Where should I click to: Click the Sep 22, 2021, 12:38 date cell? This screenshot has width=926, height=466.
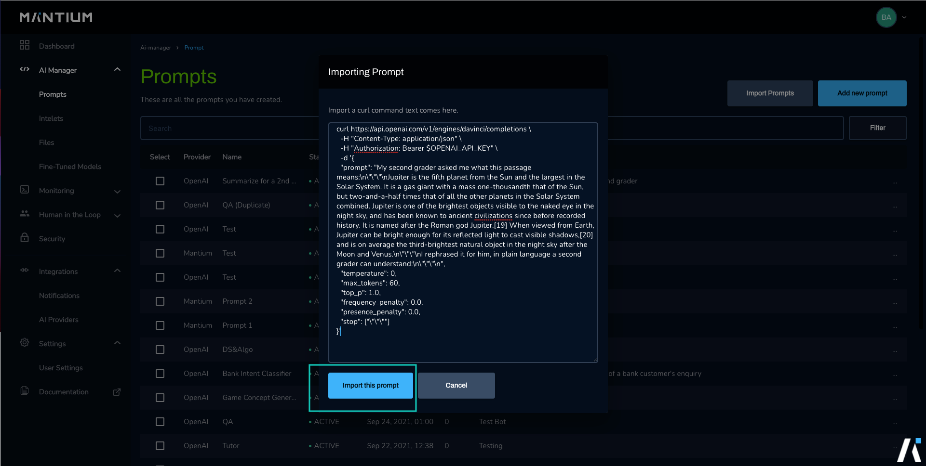pyautogui.click(x=400, y=446)
